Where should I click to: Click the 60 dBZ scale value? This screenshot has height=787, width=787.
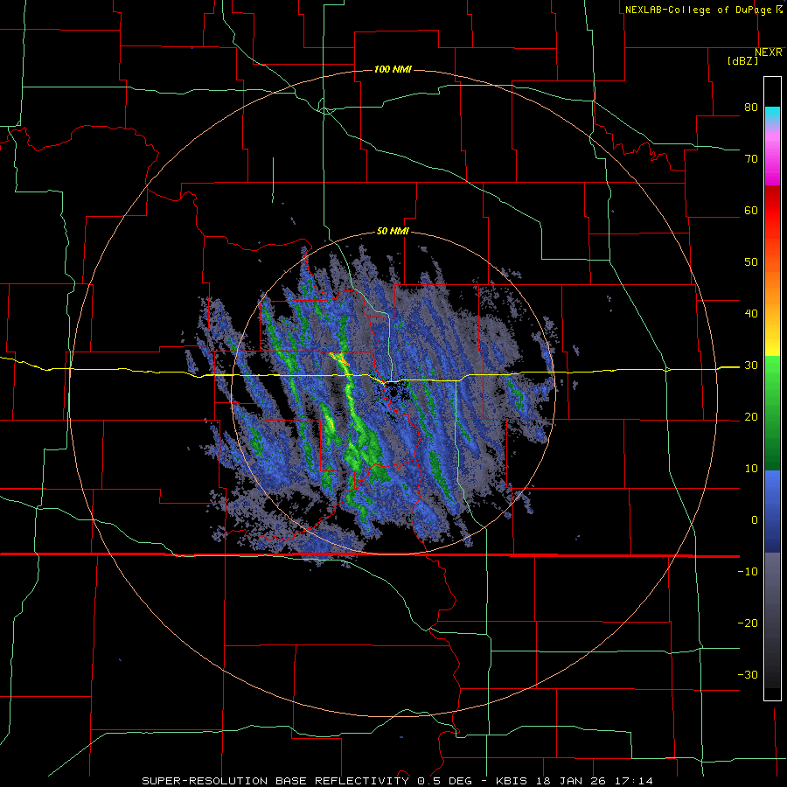(x=751, y=210)
